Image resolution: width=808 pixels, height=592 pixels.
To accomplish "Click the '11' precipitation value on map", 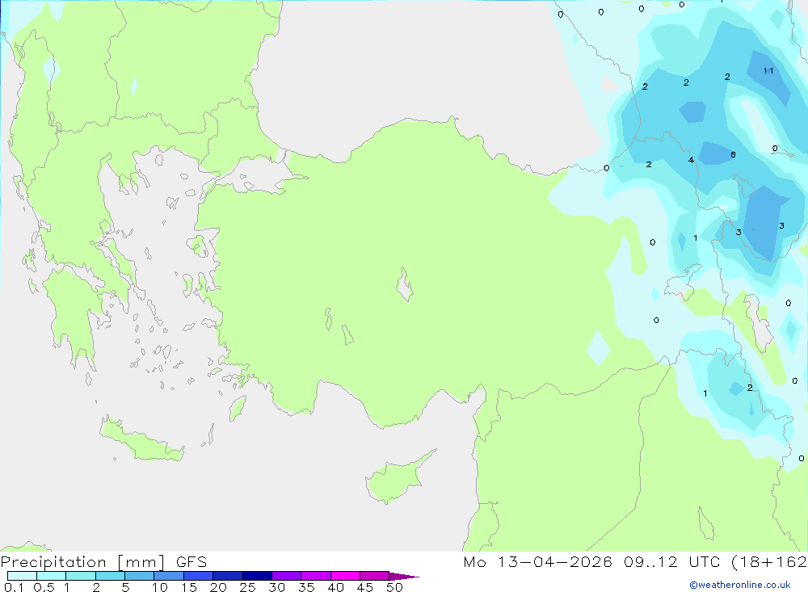I will point(768,70).
